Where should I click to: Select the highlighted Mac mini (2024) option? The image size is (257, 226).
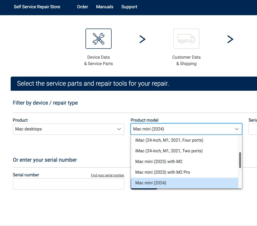tap(185, 183)
